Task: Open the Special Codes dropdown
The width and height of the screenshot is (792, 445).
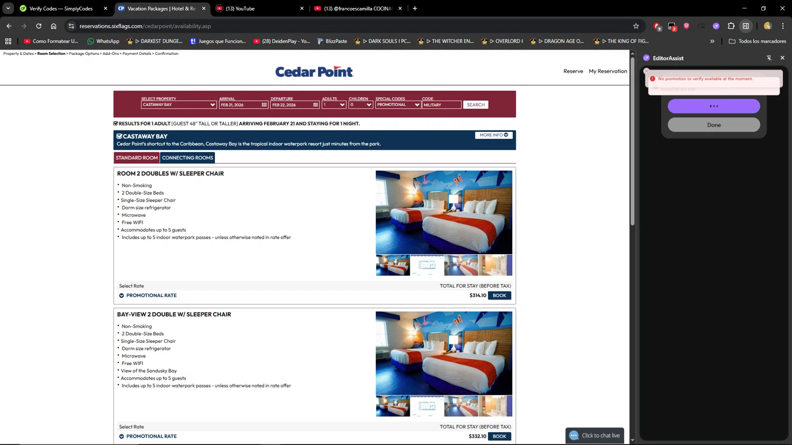Action: 398,105
